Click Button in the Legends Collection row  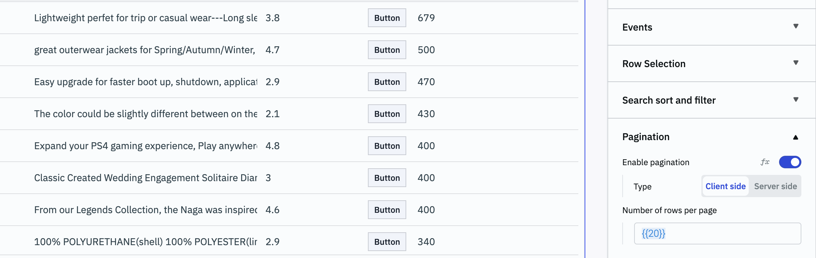(x=387, y=210)
